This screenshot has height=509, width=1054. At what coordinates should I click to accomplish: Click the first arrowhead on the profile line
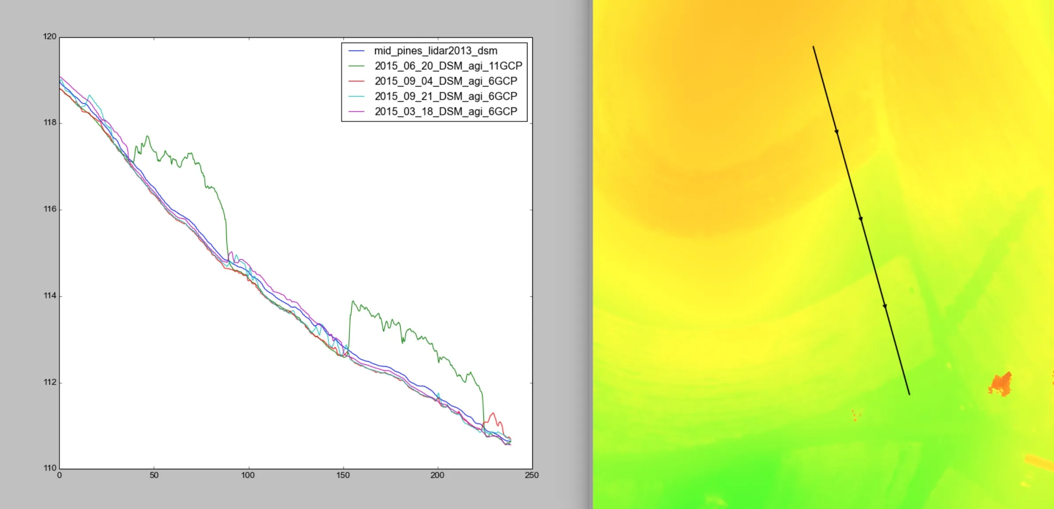click(837, 131)
